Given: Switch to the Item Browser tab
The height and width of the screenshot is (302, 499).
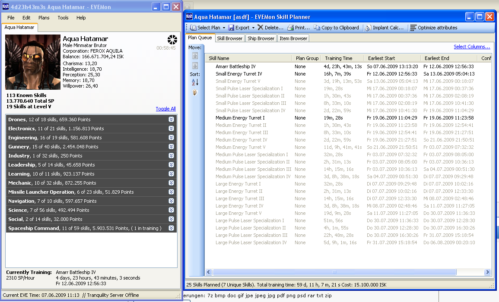Looking at the screenshot, I should [x=293, y=38].
